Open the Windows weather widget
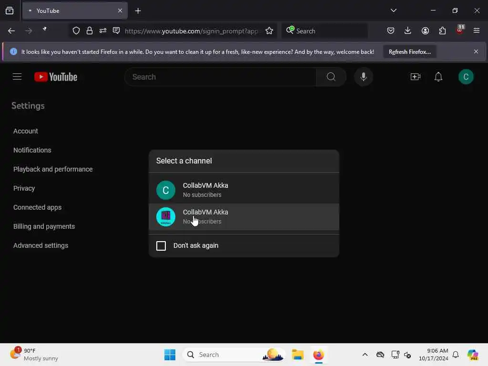The width and height of the screenshot is (488, 366). coord(34,355)
